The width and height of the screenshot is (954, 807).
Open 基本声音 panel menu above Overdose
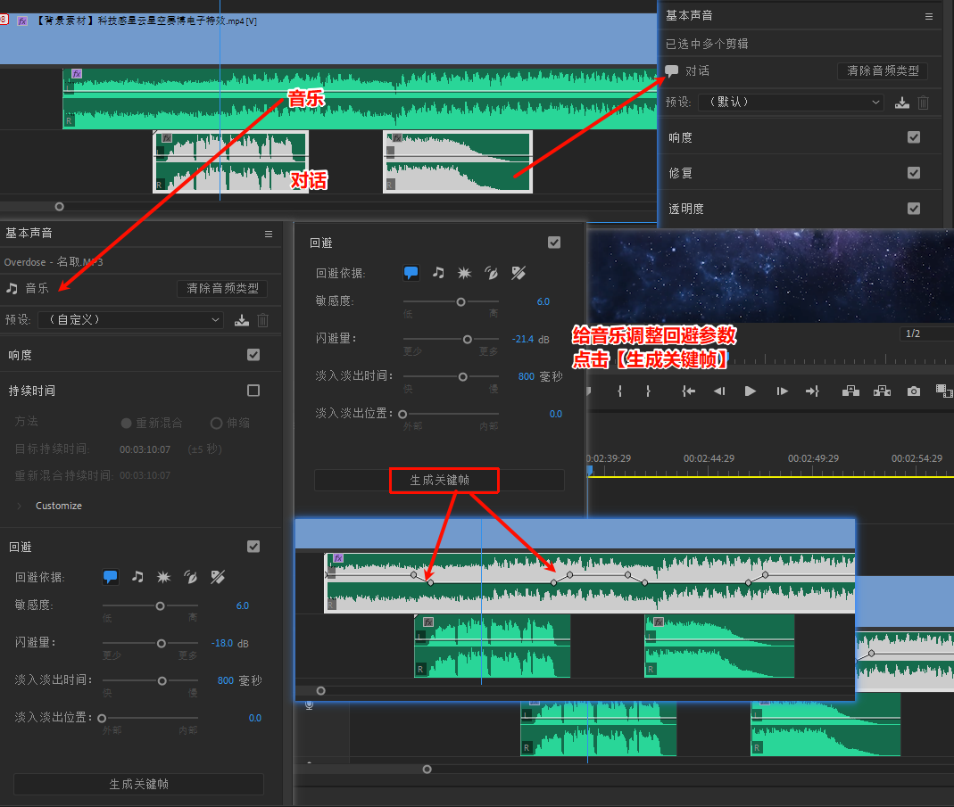269,234
